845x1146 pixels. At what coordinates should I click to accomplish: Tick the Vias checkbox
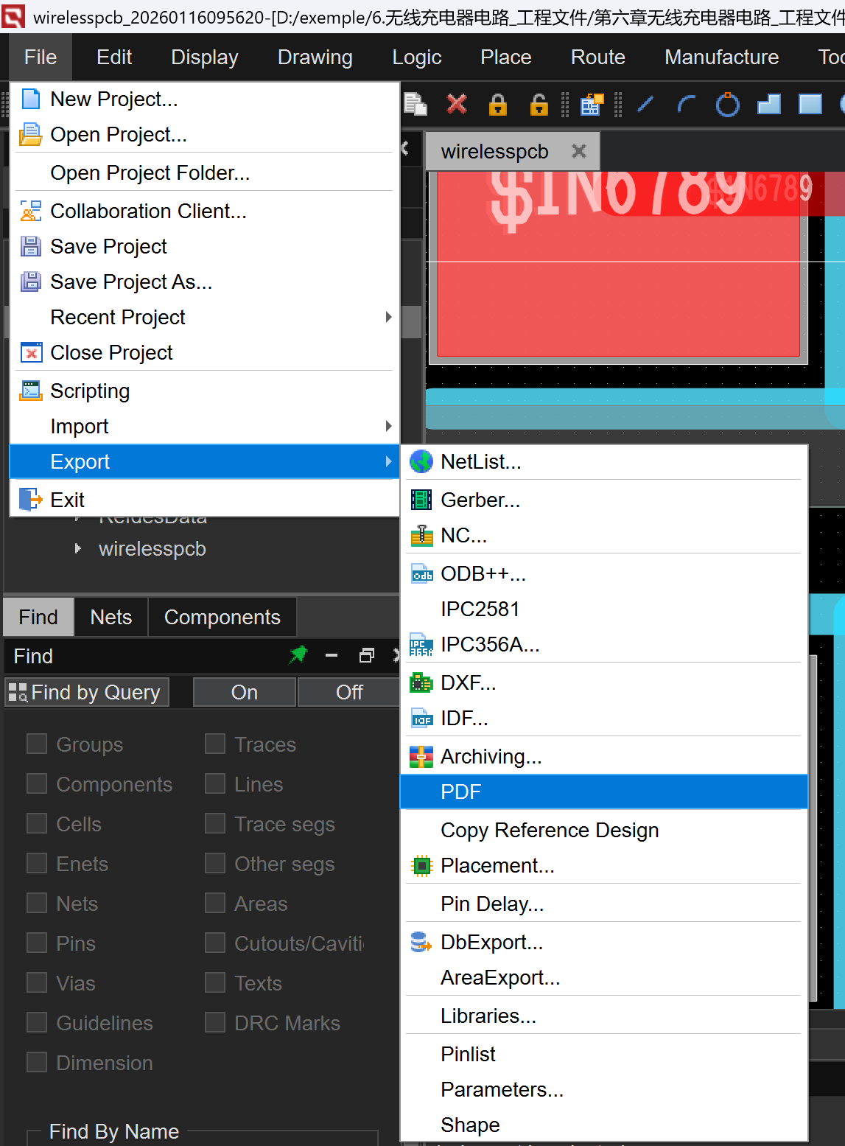(x=37, y=983)
